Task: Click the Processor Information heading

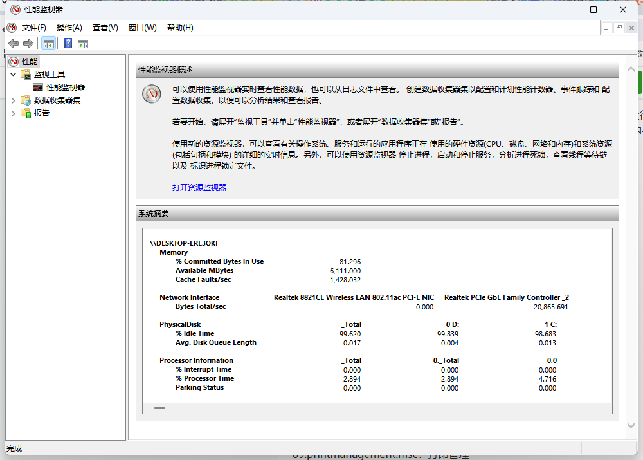Action: point(196,361)
